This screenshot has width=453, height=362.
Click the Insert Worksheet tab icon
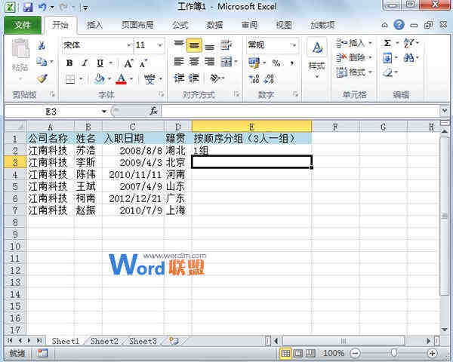coord(174,341)
